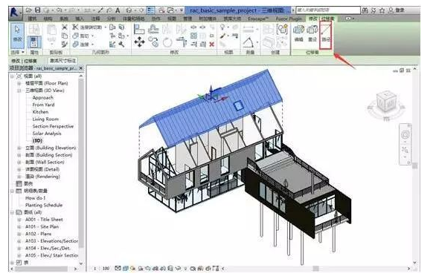Click the Align tool icon
Screen dimensions: 433x279
(138, 29)
